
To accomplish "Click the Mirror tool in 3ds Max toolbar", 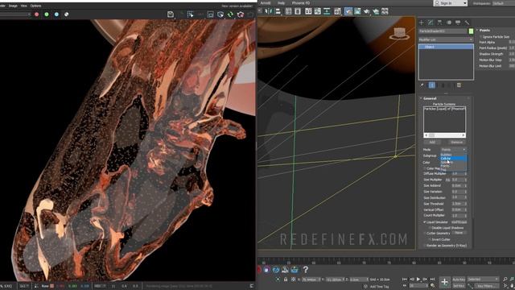I will (x=269, y=11).
